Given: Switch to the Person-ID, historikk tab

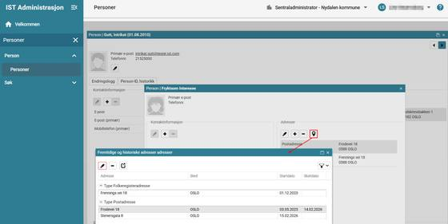Looking at the screenshot, I should [138, 81].
